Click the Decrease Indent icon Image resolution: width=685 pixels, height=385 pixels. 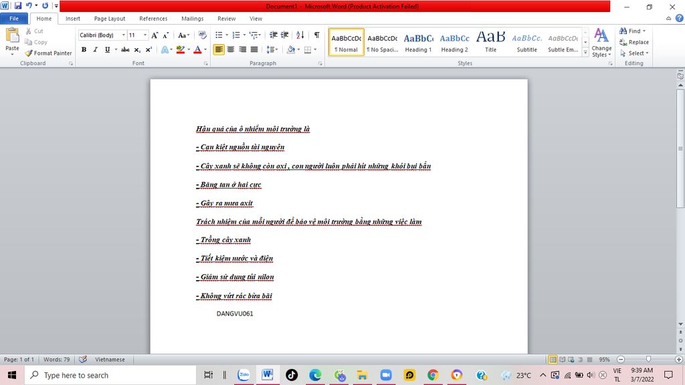[273, 35]
